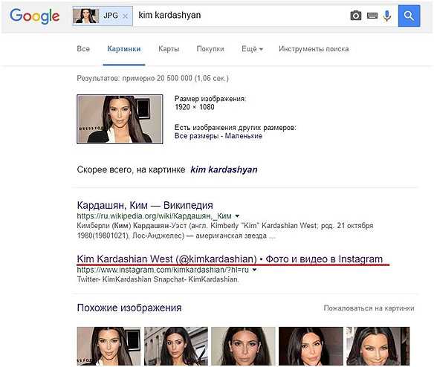This screenshot has width=434, height=367.
Task: Start voice search with microphone icon
Action: pyautogui.click(x=387, y=16)
